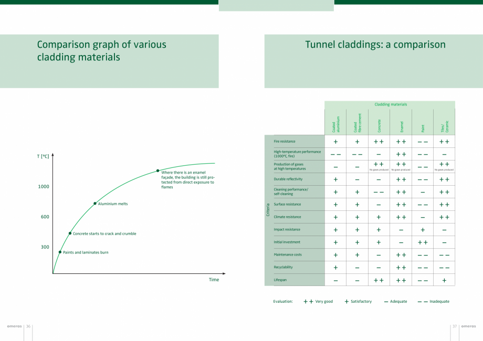The width and height of the screenshot is (483, 341).
Task: Click the 'Recyclability' row label
Action: pyautogui.click(x=283, y=268)
